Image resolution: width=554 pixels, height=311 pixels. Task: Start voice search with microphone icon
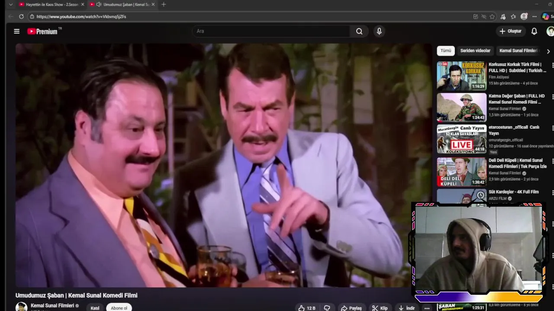[x=379, y=31]
